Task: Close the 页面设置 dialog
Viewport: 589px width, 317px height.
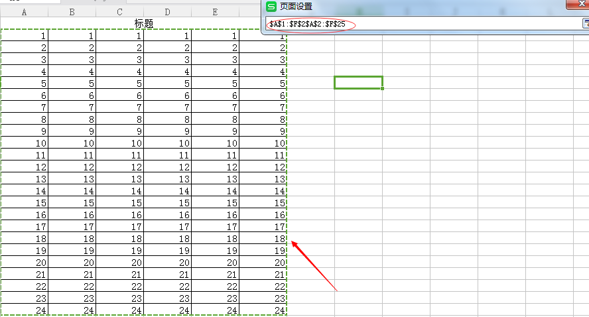Action: point(579,4)
